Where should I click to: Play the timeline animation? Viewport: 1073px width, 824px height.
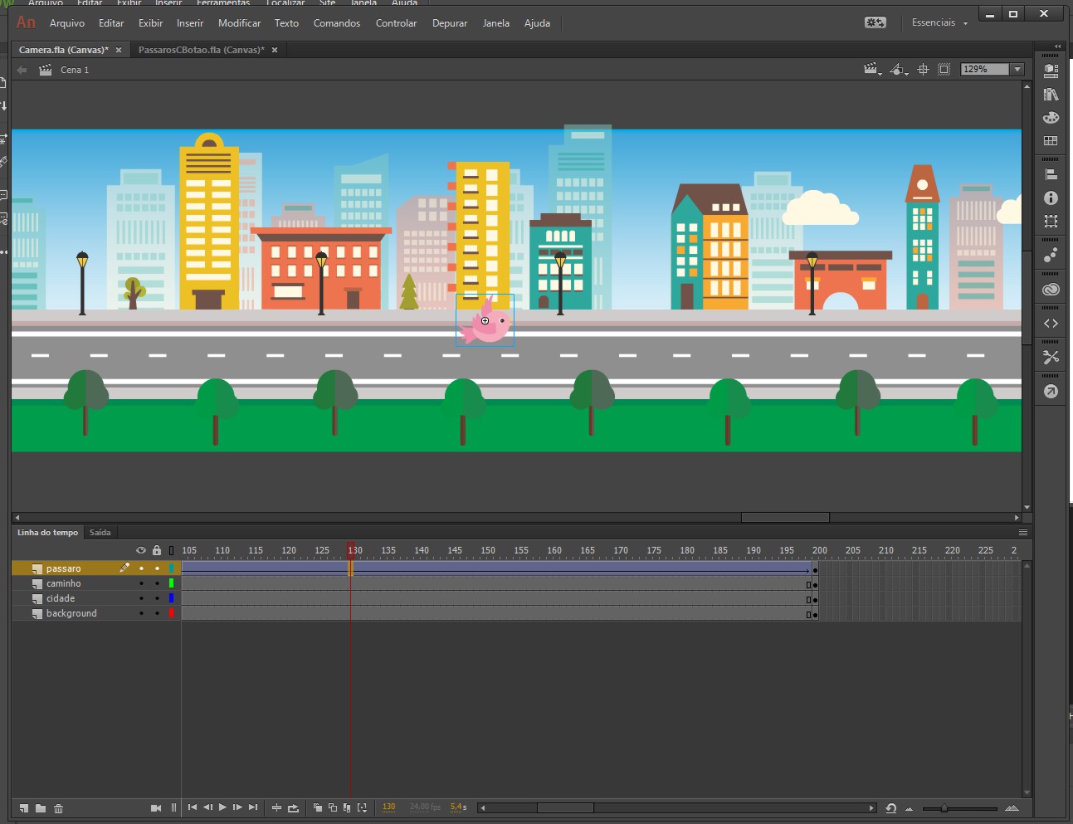pos(222,807)
